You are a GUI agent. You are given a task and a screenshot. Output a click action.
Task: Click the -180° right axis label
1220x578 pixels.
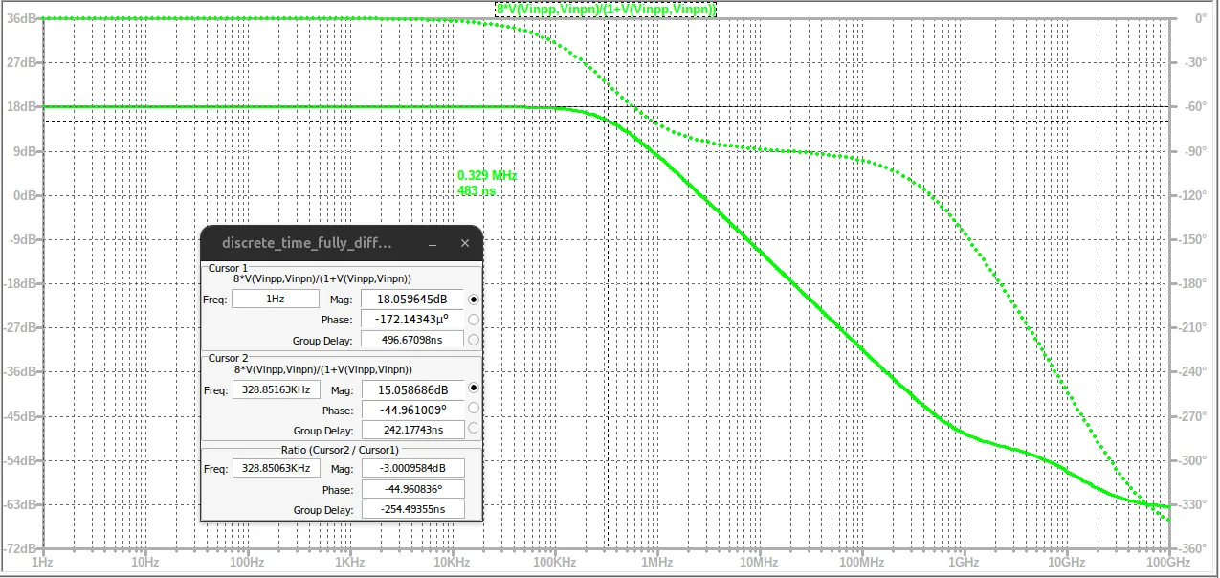1193,284
